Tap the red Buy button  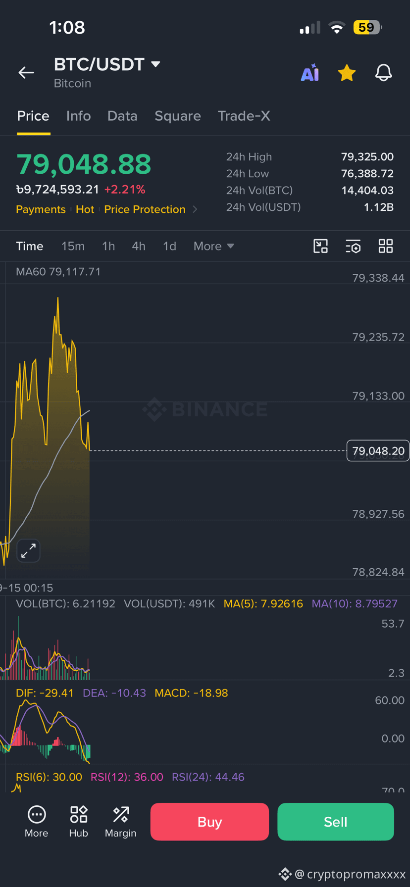(209, 822)
